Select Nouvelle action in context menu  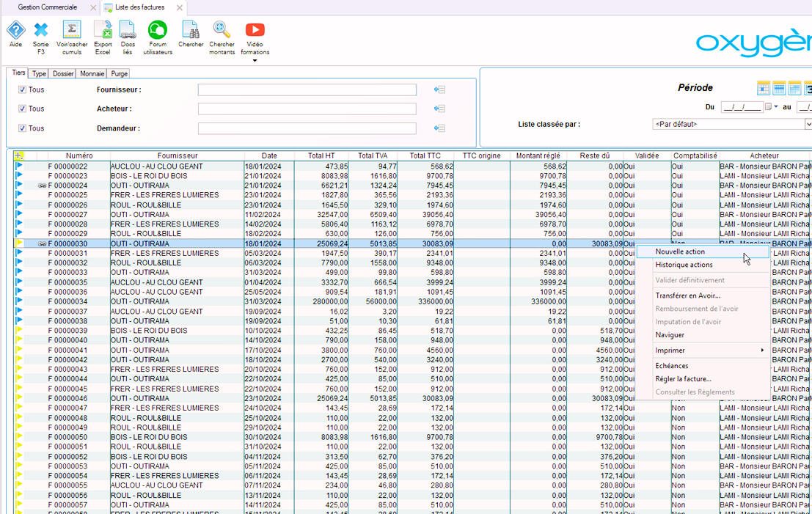tap(680, 252)
